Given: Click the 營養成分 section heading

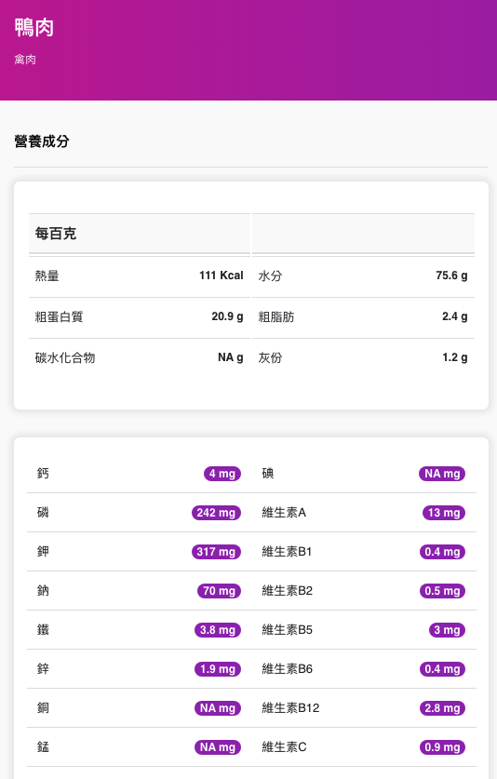Looking at the screenshot, I should pos(42,141).
